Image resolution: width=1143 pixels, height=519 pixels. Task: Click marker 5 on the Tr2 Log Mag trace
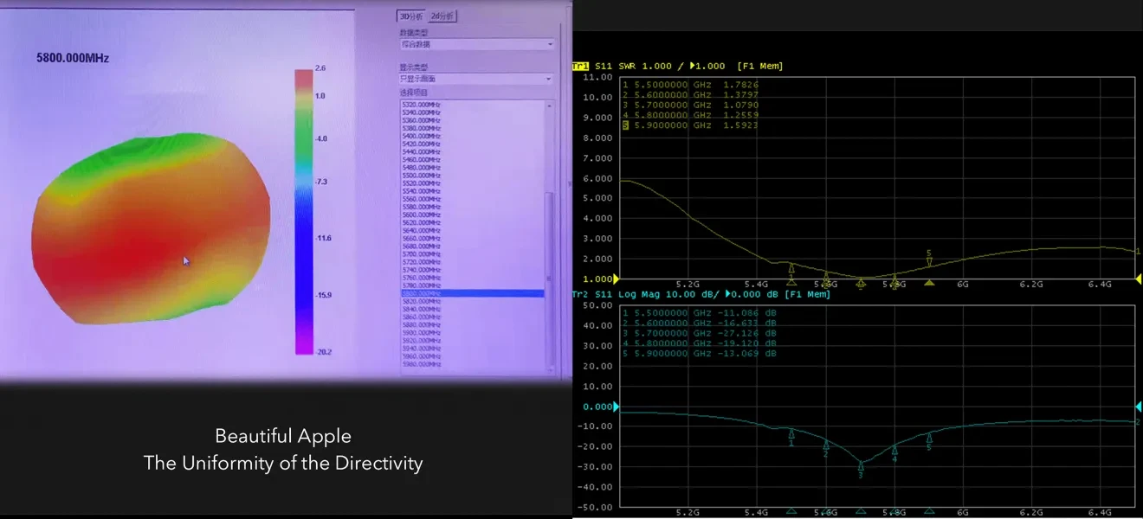[x=929, y=440]
